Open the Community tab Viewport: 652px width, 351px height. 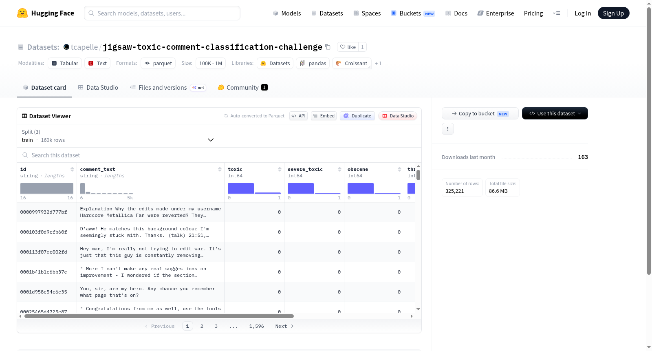pyautogui.click(x=242, y=88)
